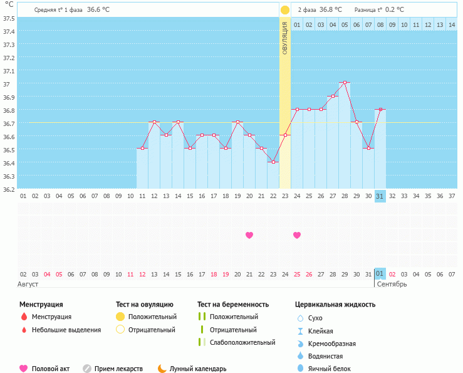The height and width of the screenshot is (373, 463).
Task: Select the highlighted cycle day 31 cell
Action: [x=380, y=196]
